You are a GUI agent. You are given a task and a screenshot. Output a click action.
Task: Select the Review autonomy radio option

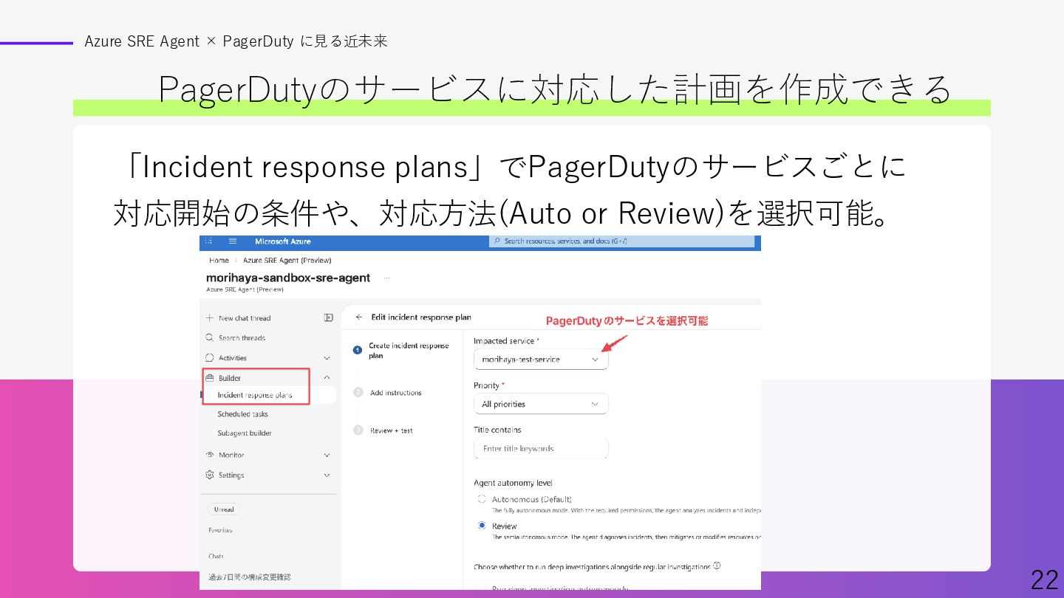pos(482,526)
